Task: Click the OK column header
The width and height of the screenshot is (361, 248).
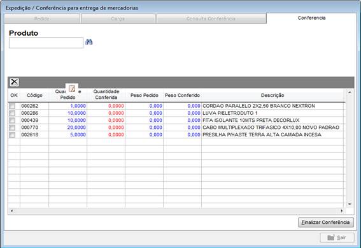Action: (14, 95)
